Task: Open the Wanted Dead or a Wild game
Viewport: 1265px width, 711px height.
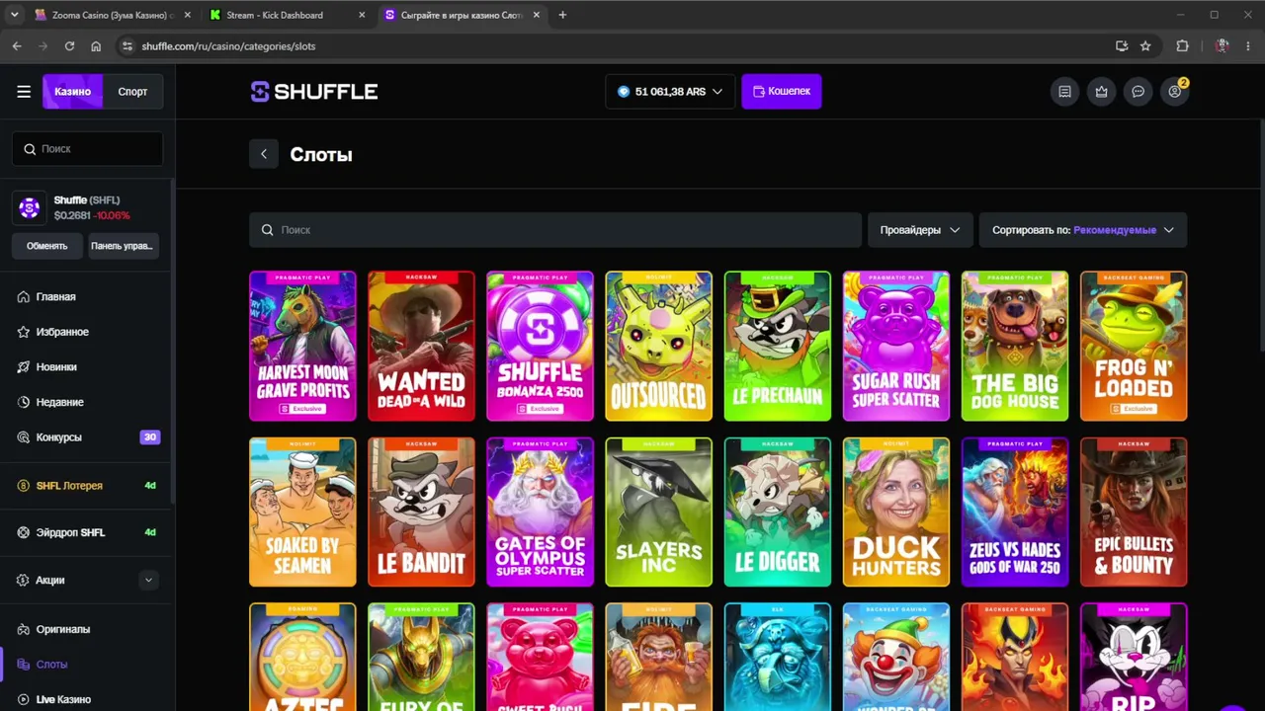Action: click(x=421, y=346)
